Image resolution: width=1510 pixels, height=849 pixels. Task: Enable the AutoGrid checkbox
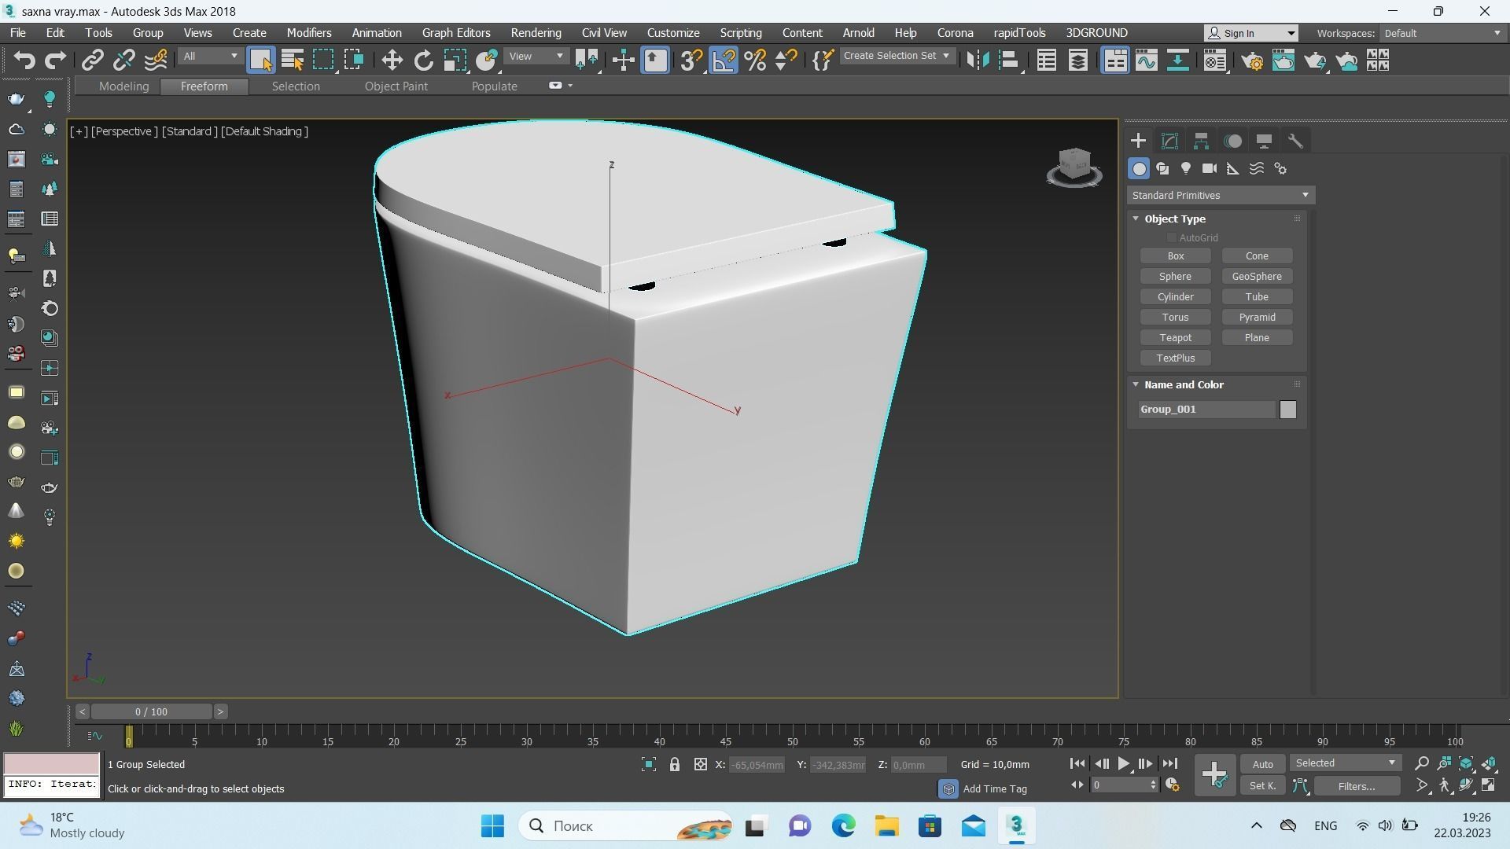point(1171,237)
